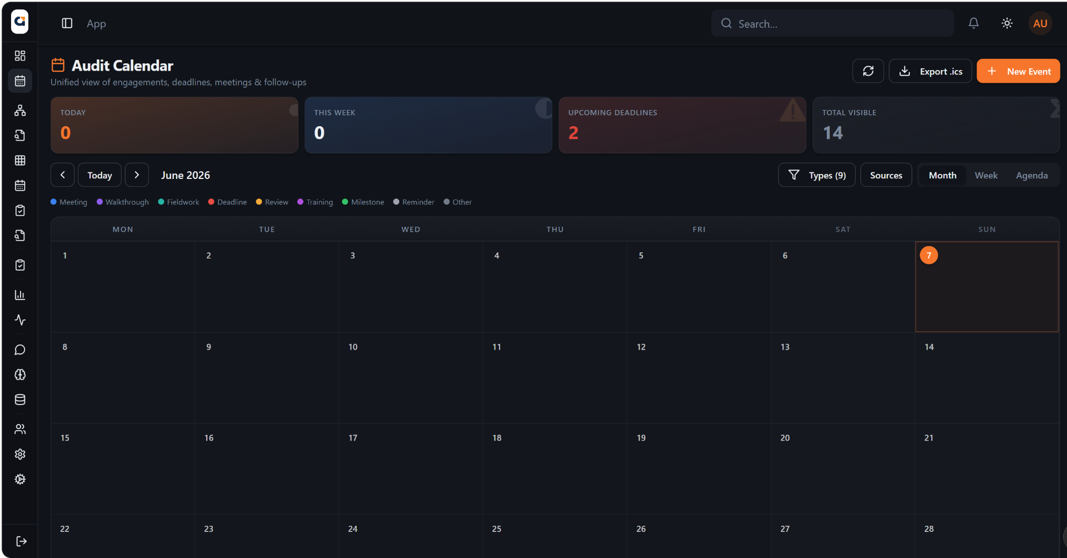Select the June 18 day cell
The image size is (1067, 558).
click(555, 469)
